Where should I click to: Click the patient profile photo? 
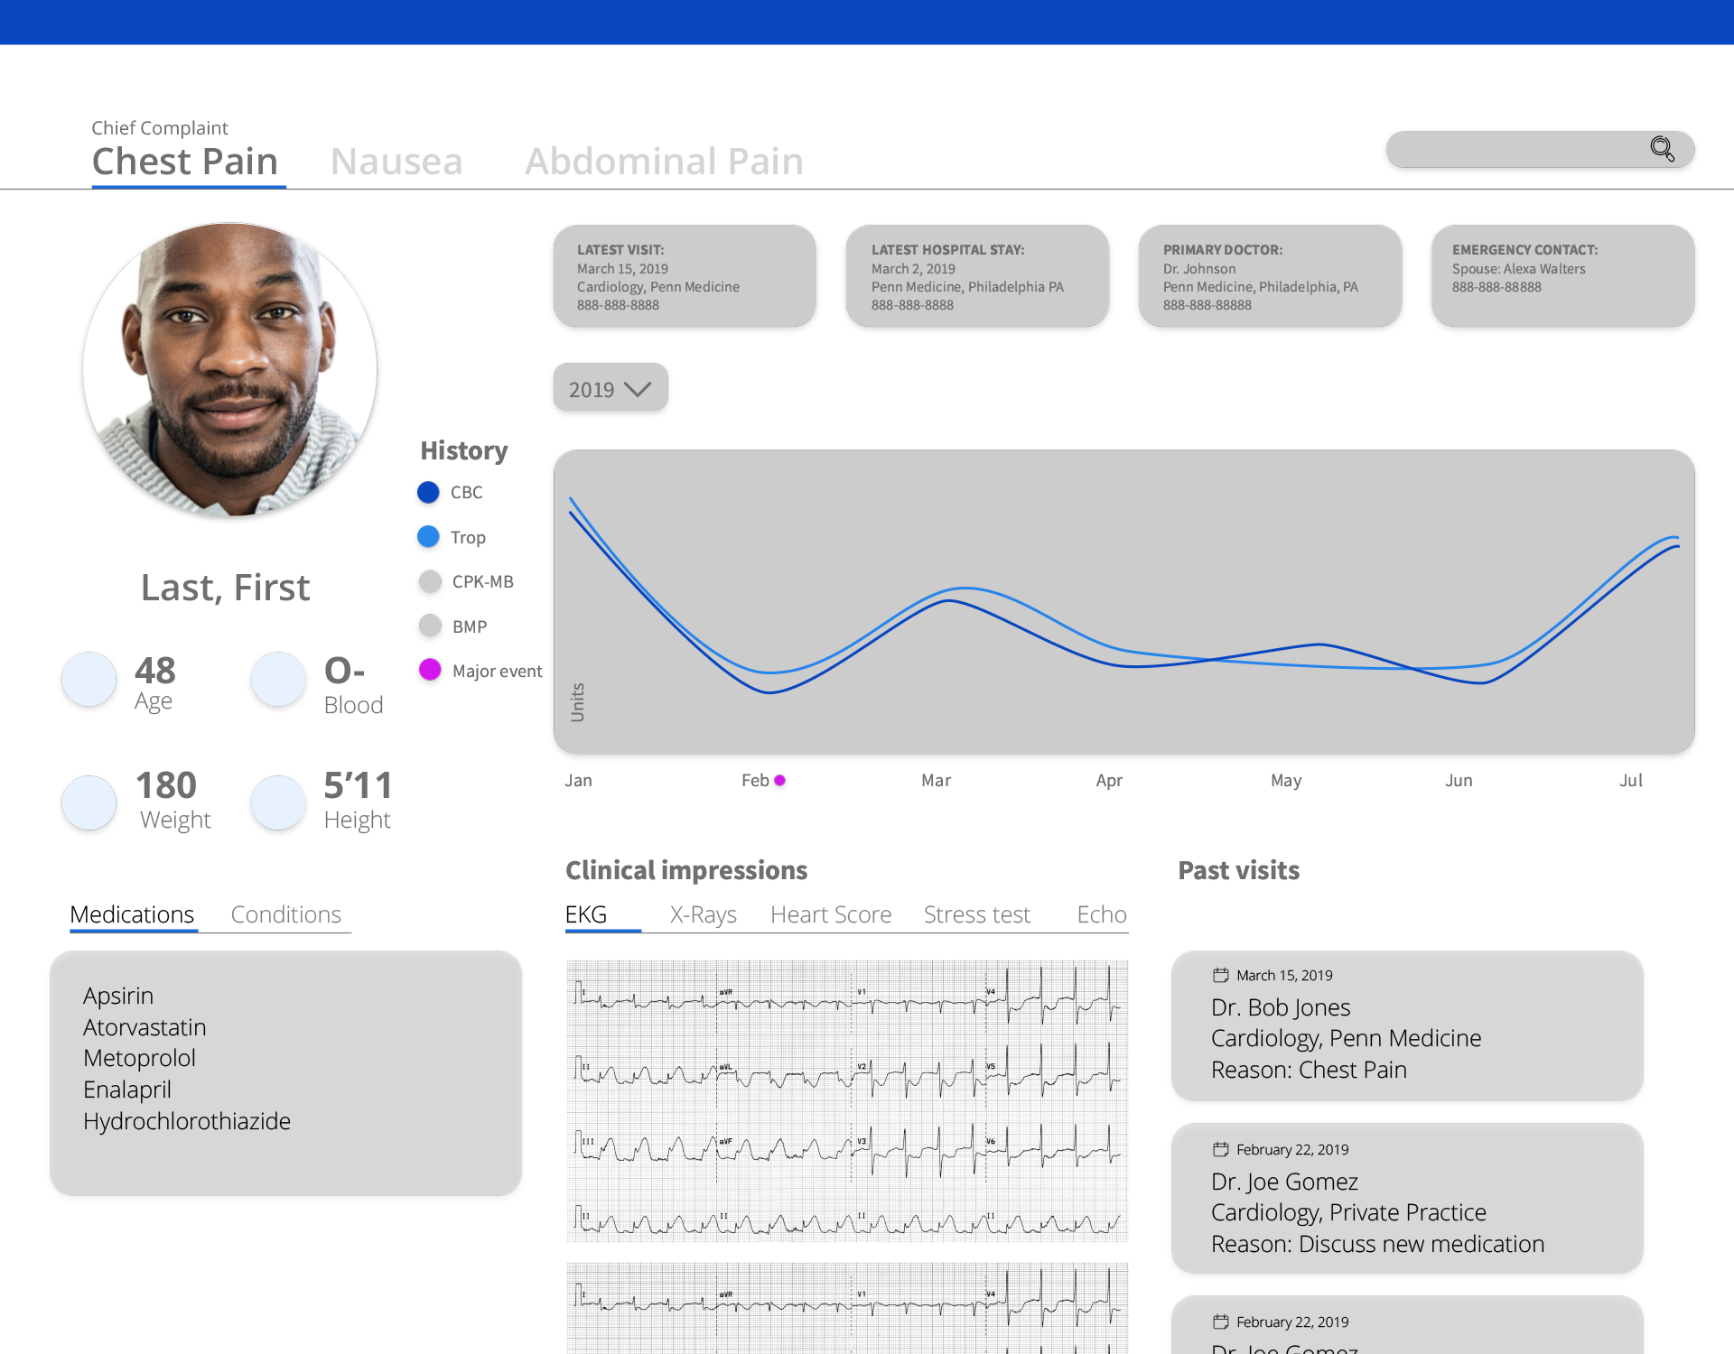click(229, 370)
